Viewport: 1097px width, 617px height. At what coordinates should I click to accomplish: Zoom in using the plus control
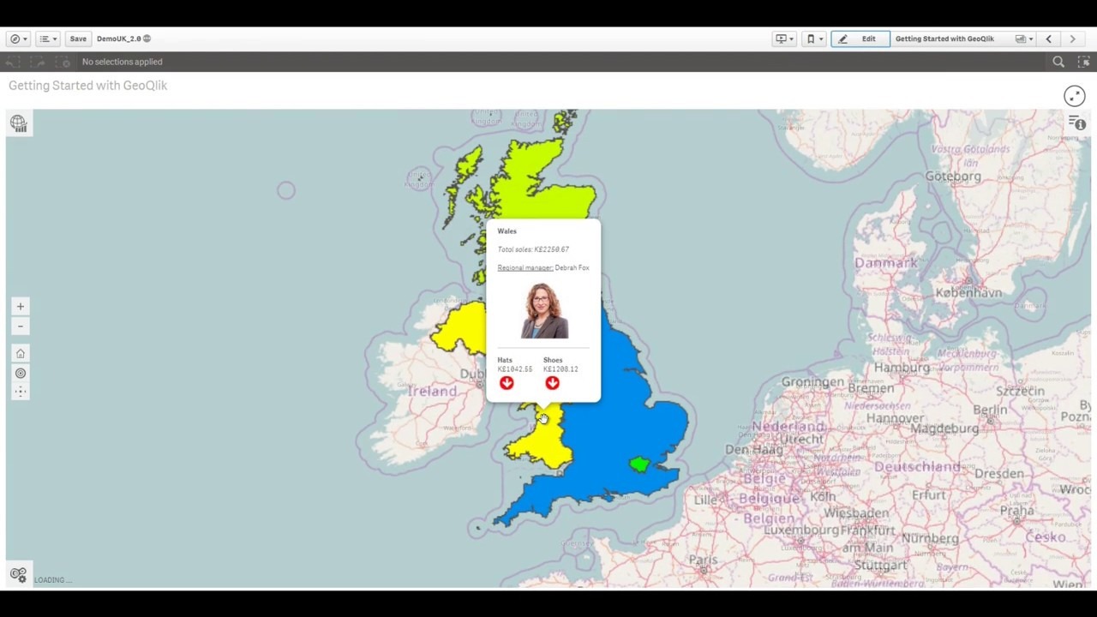20,306
